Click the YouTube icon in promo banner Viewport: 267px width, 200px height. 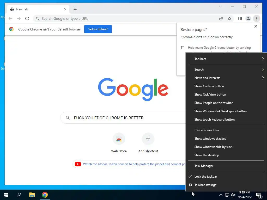click(x=78, y=164)
